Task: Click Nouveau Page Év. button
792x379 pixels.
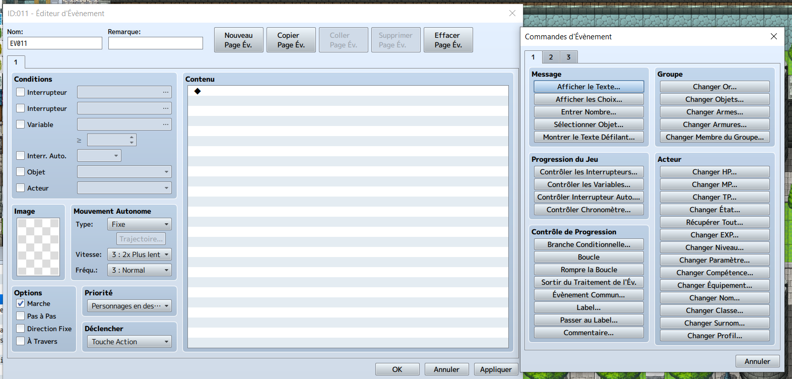Action: tap(239, 40)
